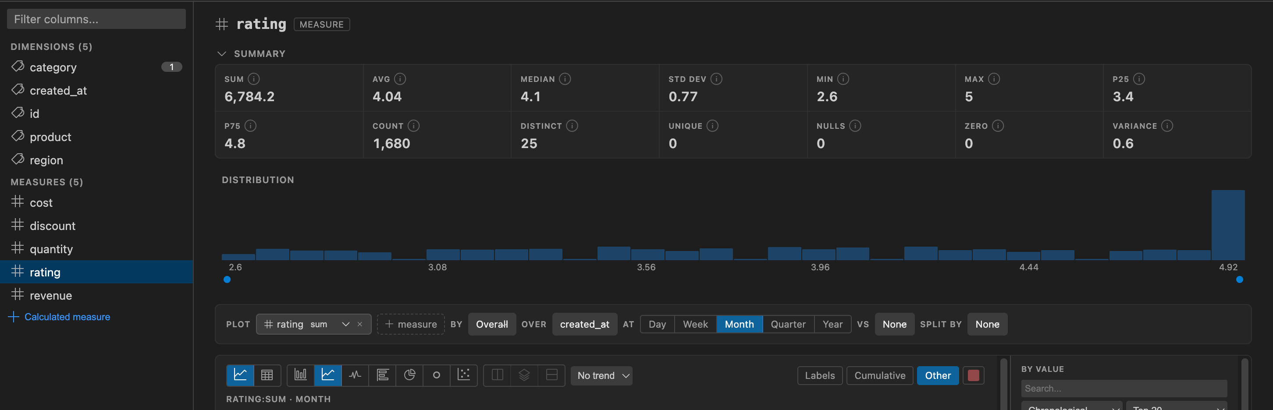Set time granularity to Day
This screenshot has height=410, width=1273.
tap(657, 324)
